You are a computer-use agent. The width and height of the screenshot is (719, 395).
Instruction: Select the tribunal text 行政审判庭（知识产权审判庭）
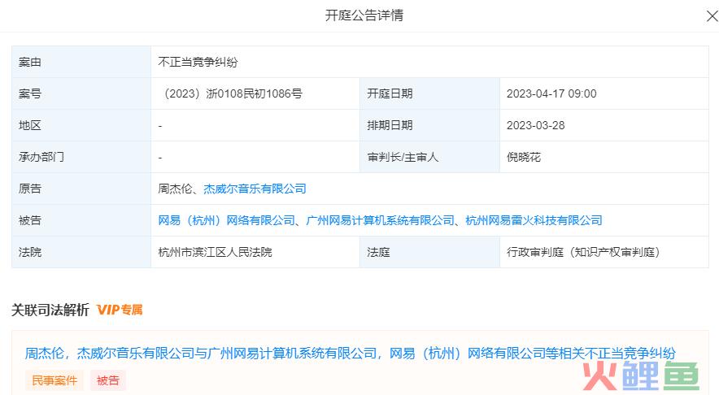tap(583, 252)
